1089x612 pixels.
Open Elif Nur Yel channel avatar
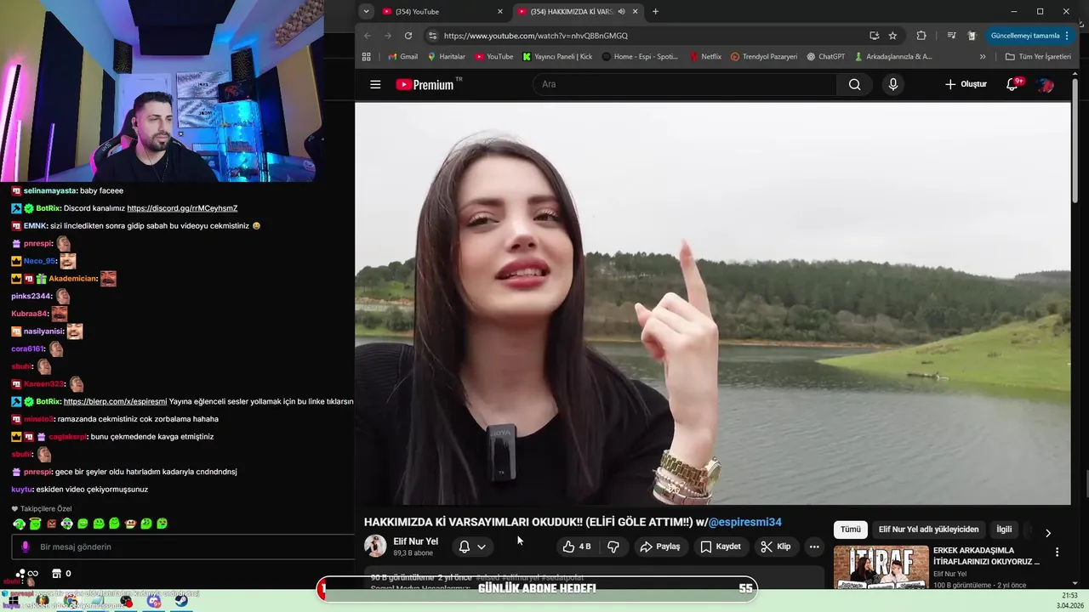click(x=375, y=547)
